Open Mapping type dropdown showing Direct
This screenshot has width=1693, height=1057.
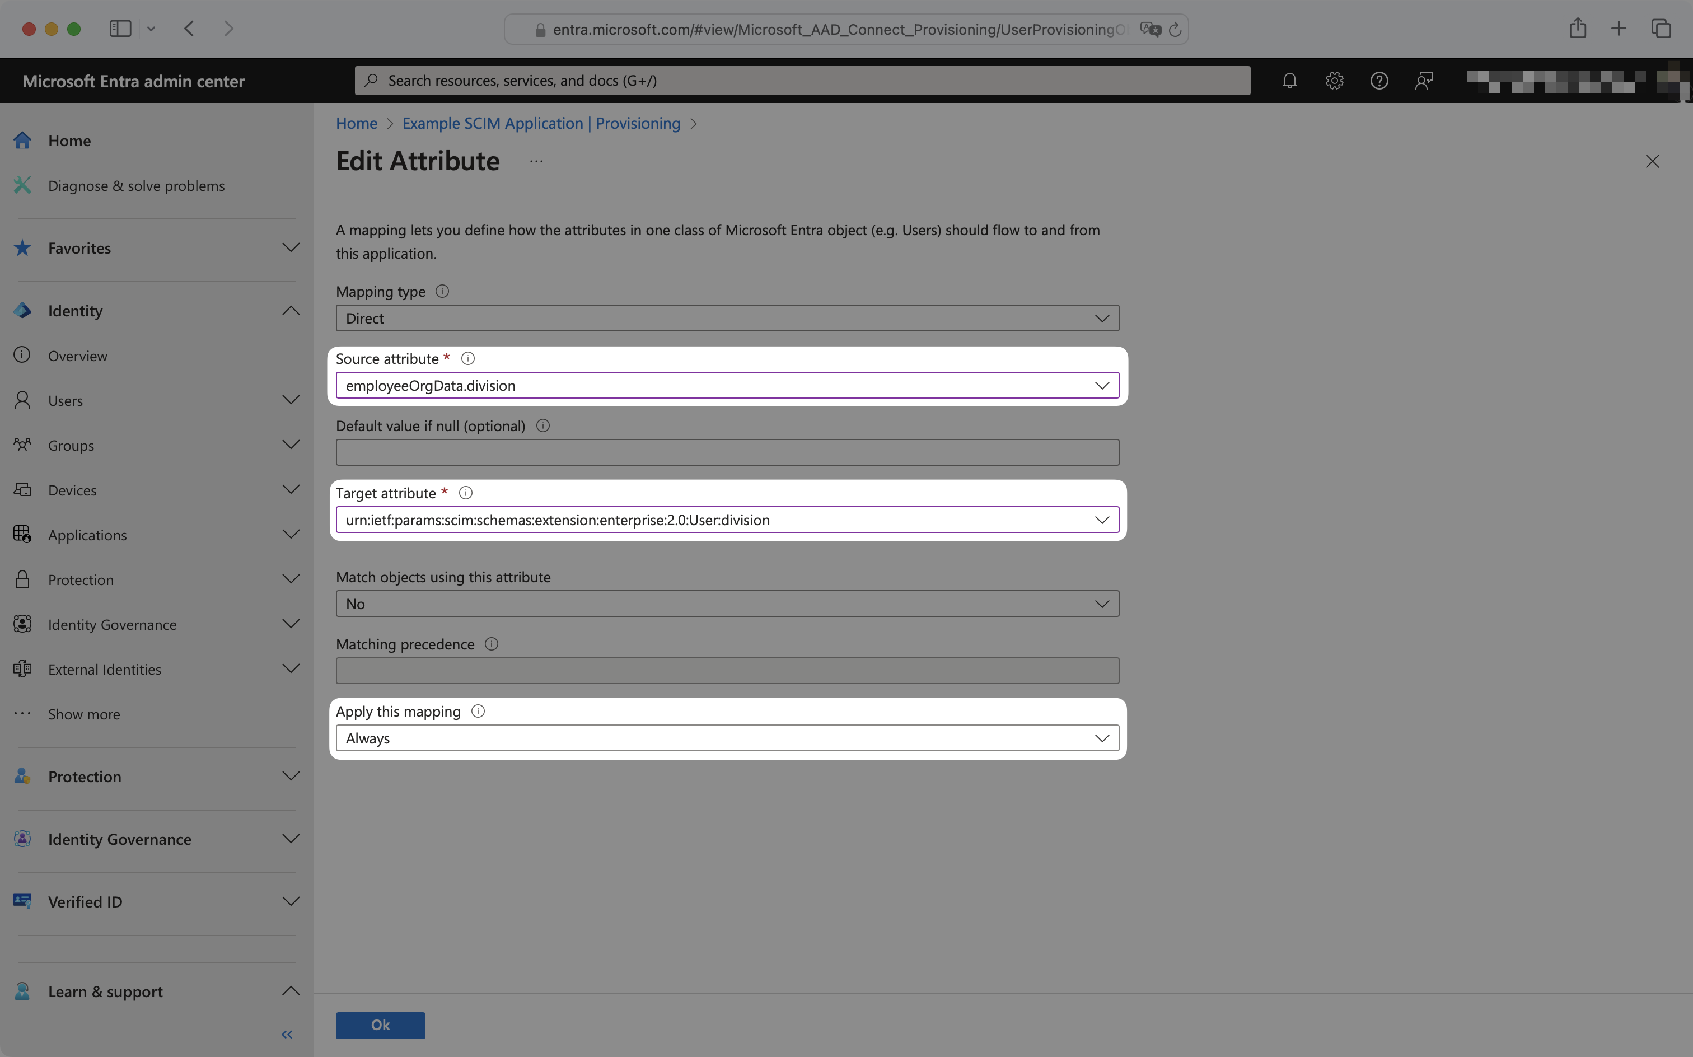click(x=727, y=318)
